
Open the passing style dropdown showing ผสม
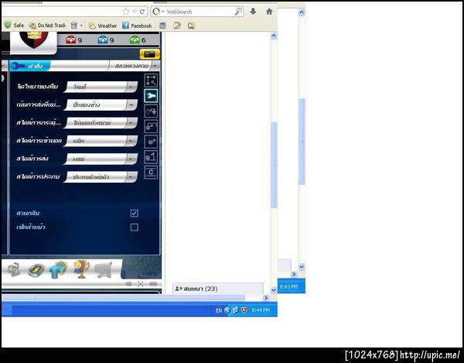pyautogui.click(x=101, y=159)
